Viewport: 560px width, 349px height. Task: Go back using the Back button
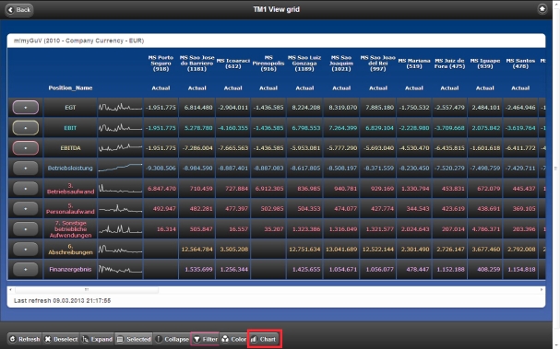tap(19, 9)
